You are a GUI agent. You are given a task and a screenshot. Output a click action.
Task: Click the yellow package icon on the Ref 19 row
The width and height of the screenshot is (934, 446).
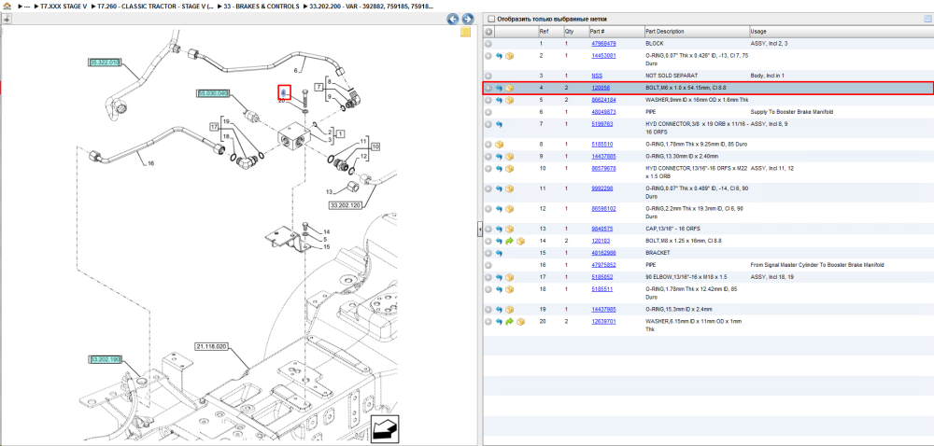click(x=509, y=309)
